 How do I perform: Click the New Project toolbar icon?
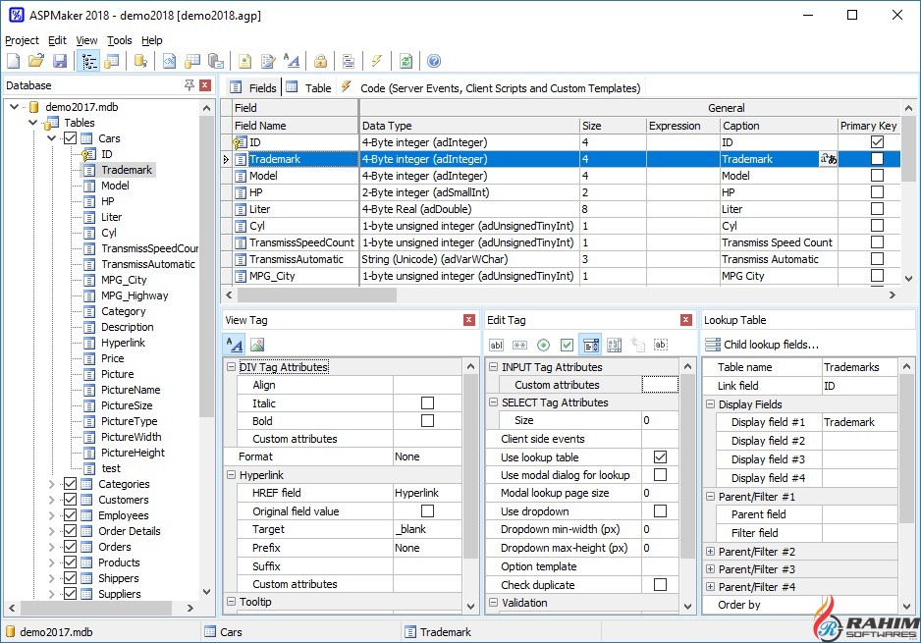tap(15, 62)
